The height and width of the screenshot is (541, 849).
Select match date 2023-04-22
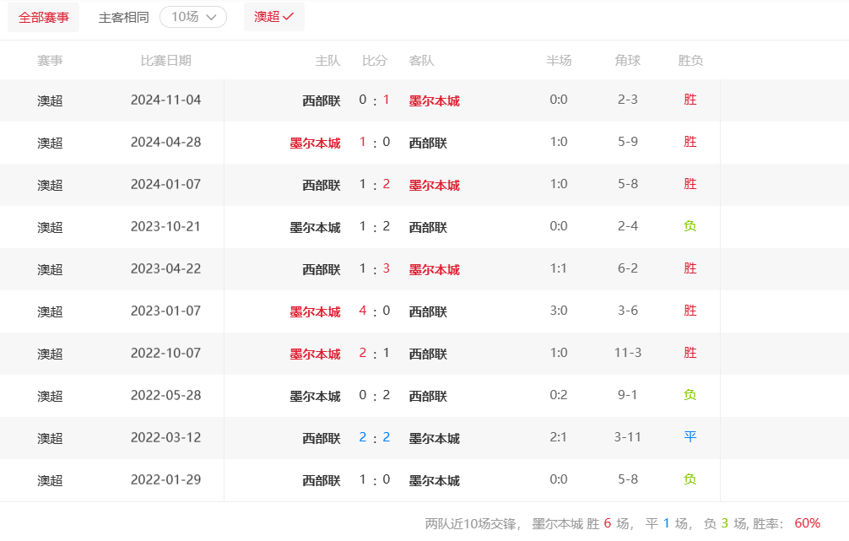click(x=165, y=269)
